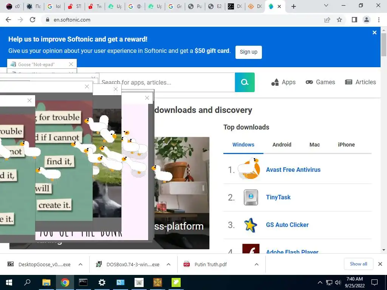Screen dimensions: 387x290
Task: Open a new browser tab with plus
Action: tap(293, 6)
